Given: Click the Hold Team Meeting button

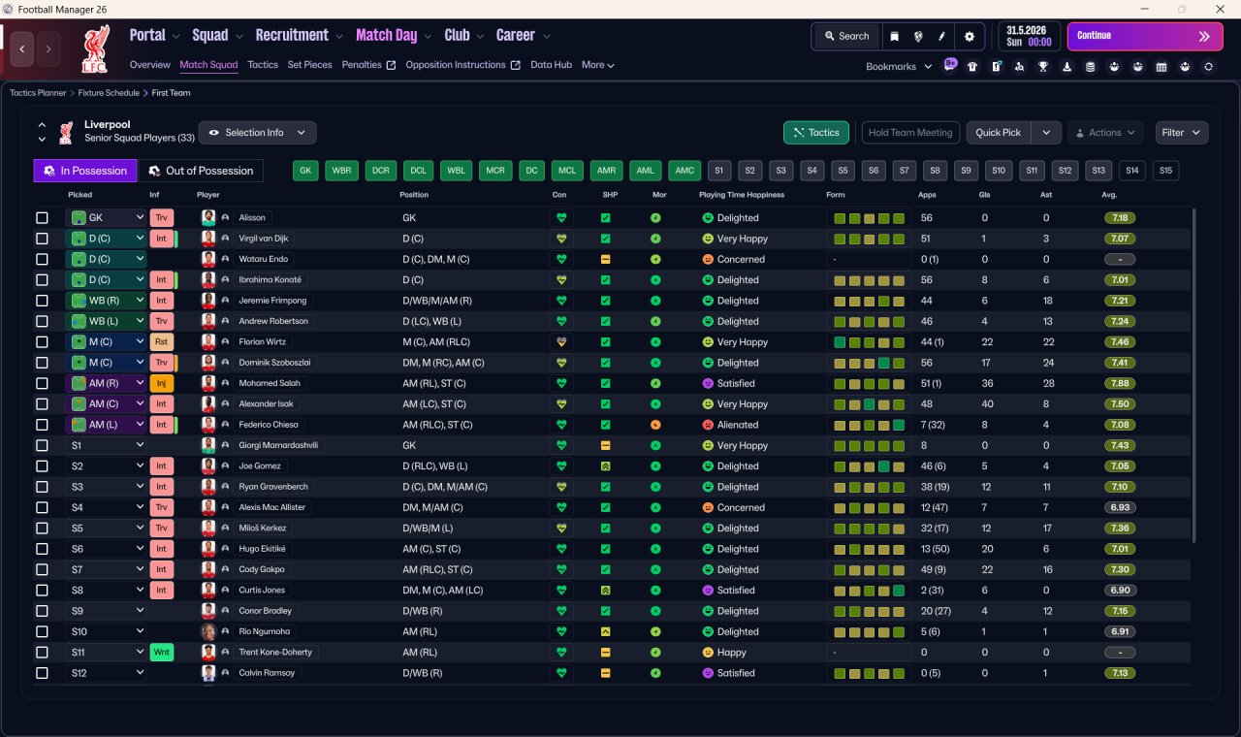Looking at the screenshot, I should [910, 133].
